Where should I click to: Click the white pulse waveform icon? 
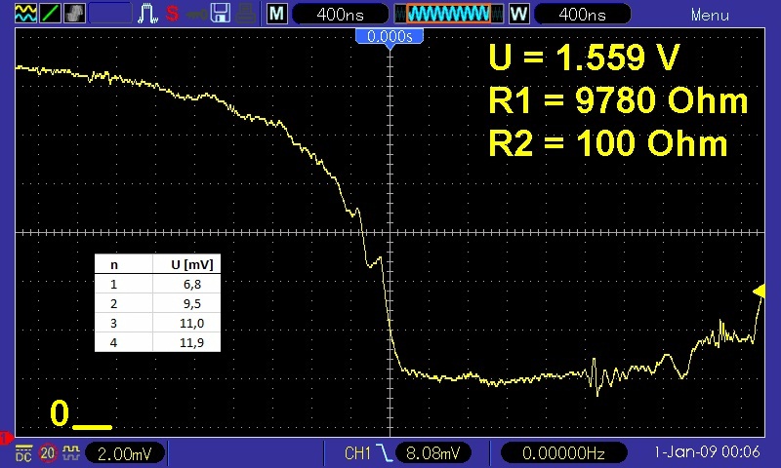point(147,14)
